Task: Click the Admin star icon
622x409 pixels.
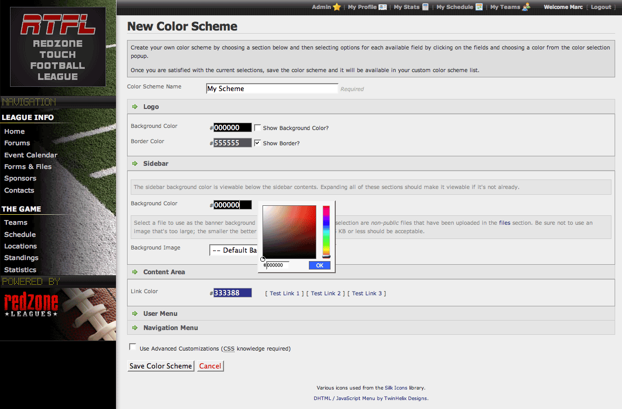Action: click(337, 7)
